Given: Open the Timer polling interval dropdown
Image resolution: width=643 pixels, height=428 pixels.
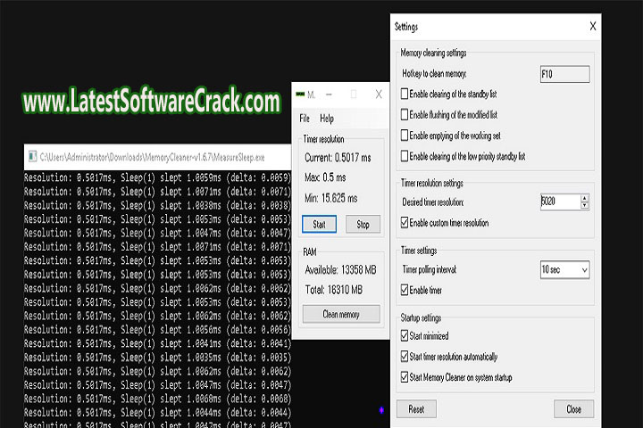Looking at the screenshot, I should click(x=564, y=269).
